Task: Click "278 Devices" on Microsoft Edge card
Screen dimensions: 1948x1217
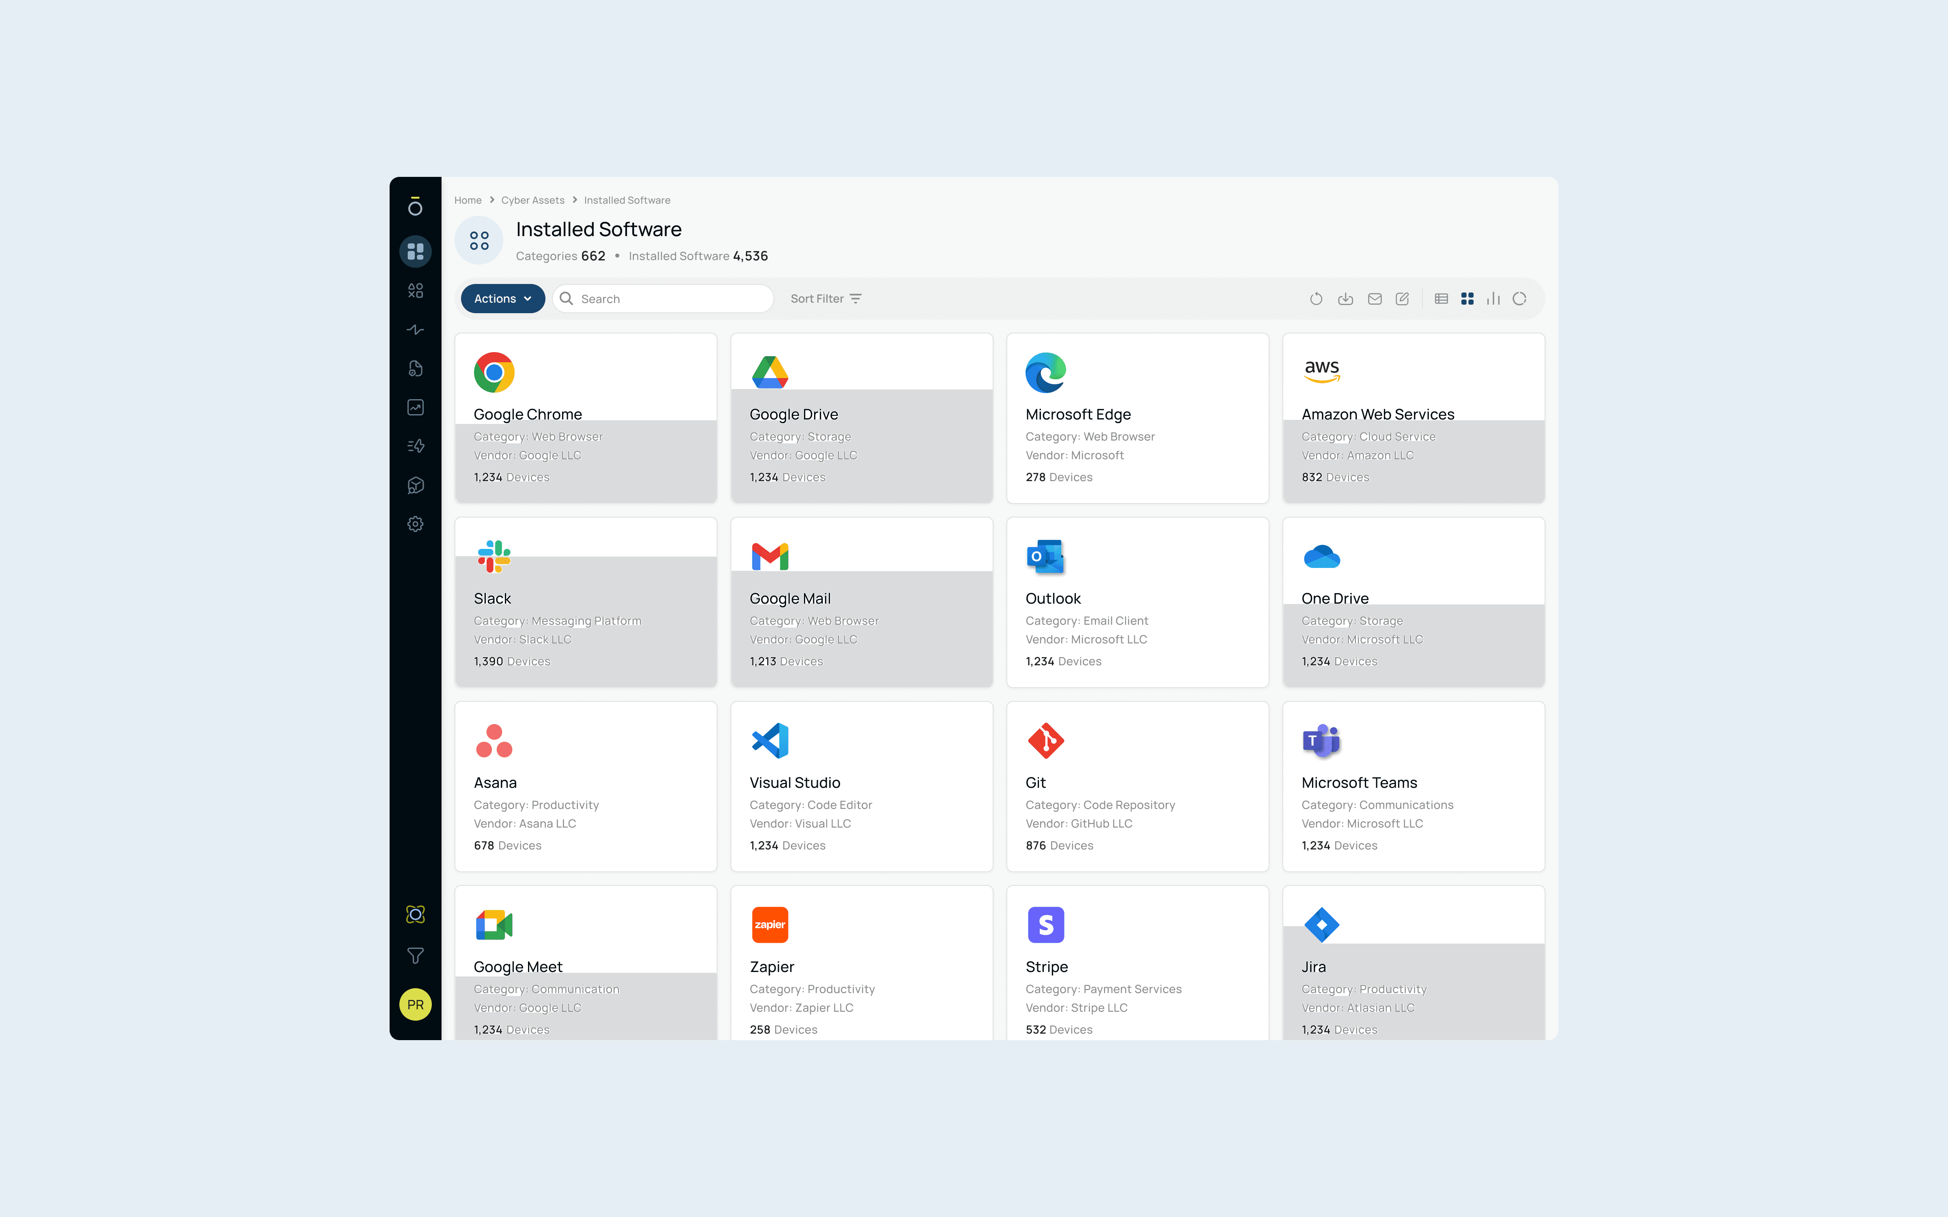Action: click(x=1059, y=477)
